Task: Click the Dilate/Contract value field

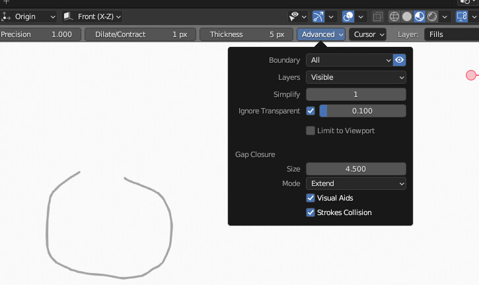Action: tap(140, 34)
